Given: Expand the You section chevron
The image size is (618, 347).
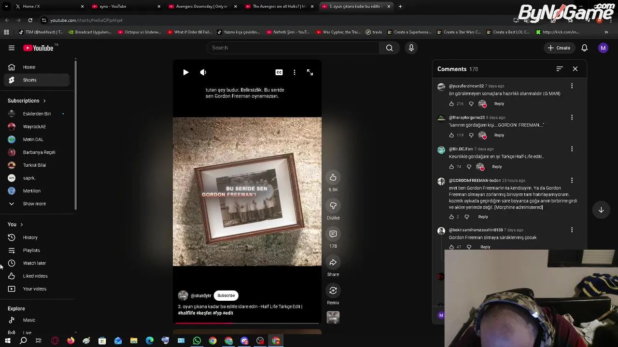Looking at the screenshot, I should tap(21, 225).
